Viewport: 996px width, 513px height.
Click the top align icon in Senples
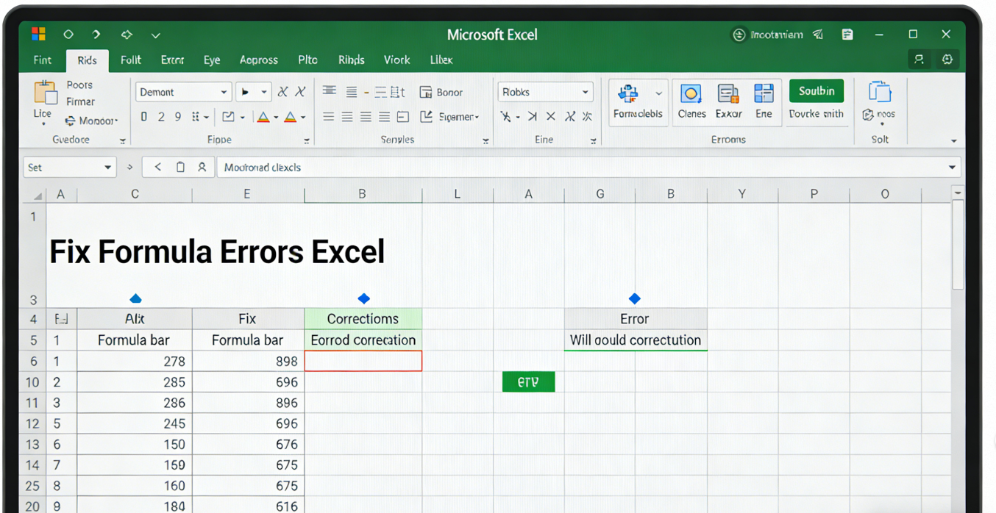click(330, 91)
